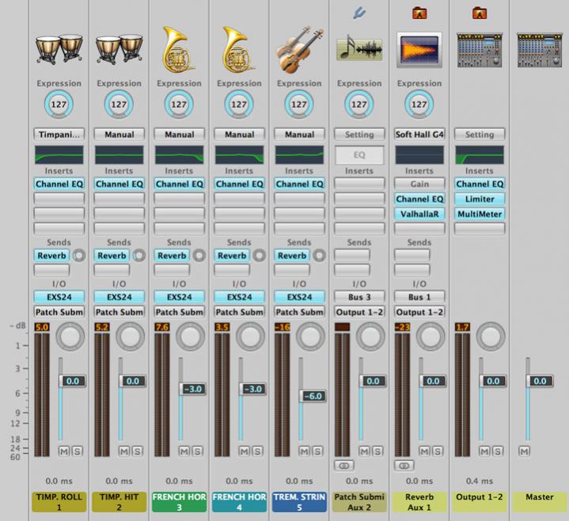569x521 pixels.
Task: Click the TIMP. ROLL timpani instrument icon
Action: [59, 49]
